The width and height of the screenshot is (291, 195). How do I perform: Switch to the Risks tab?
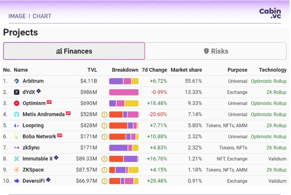216,51
